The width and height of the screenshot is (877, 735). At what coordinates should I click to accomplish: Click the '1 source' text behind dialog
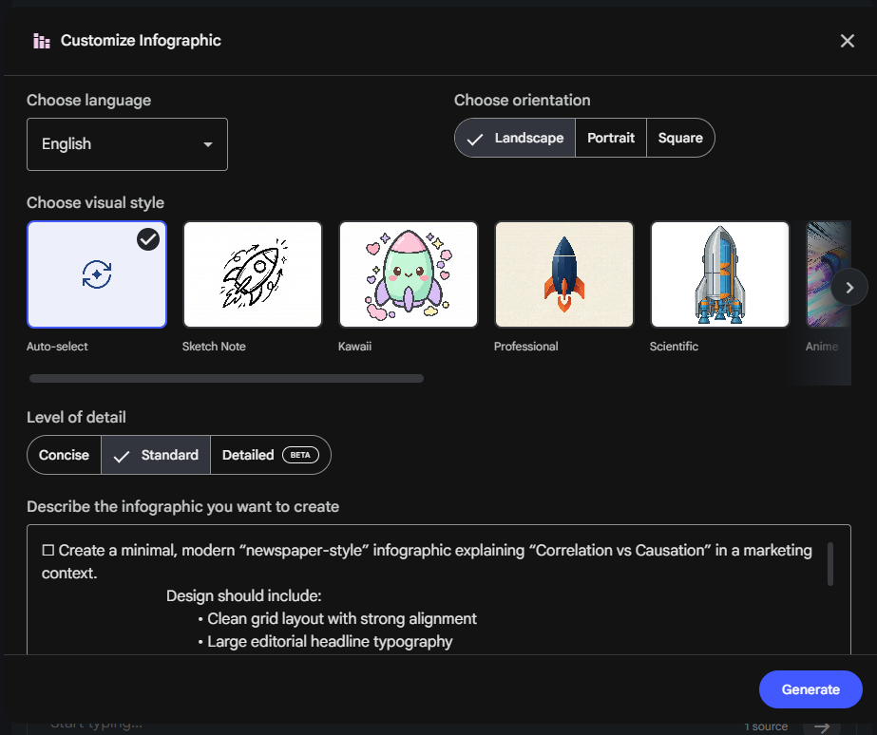[x=766, y=726]
